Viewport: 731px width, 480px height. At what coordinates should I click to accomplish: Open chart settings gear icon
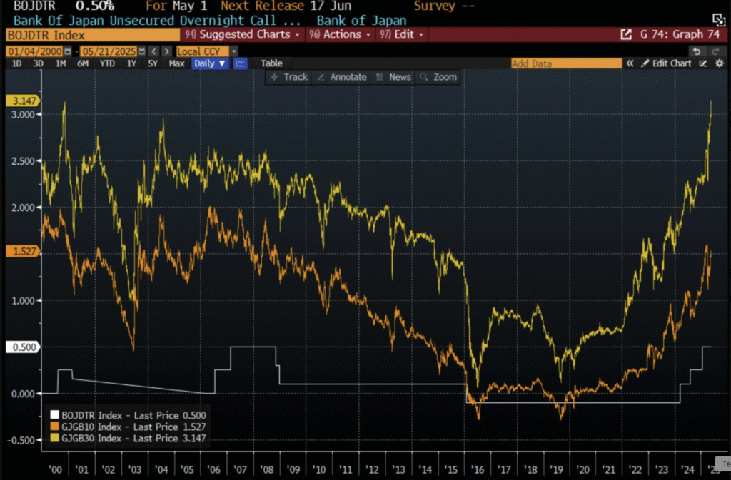[720, 63]
